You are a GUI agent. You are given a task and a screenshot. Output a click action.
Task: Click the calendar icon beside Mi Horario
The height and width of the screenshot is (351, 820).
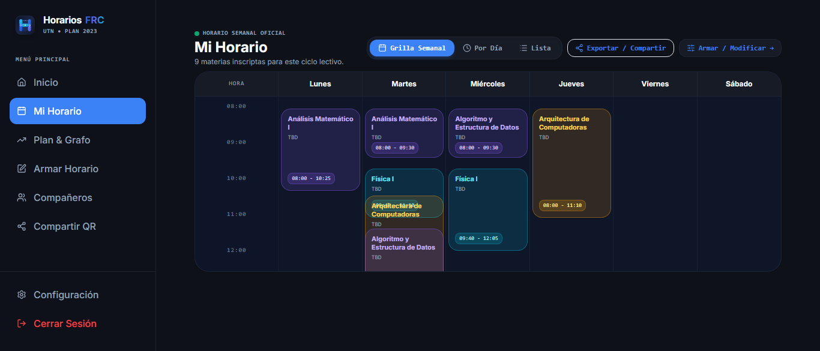22,111
